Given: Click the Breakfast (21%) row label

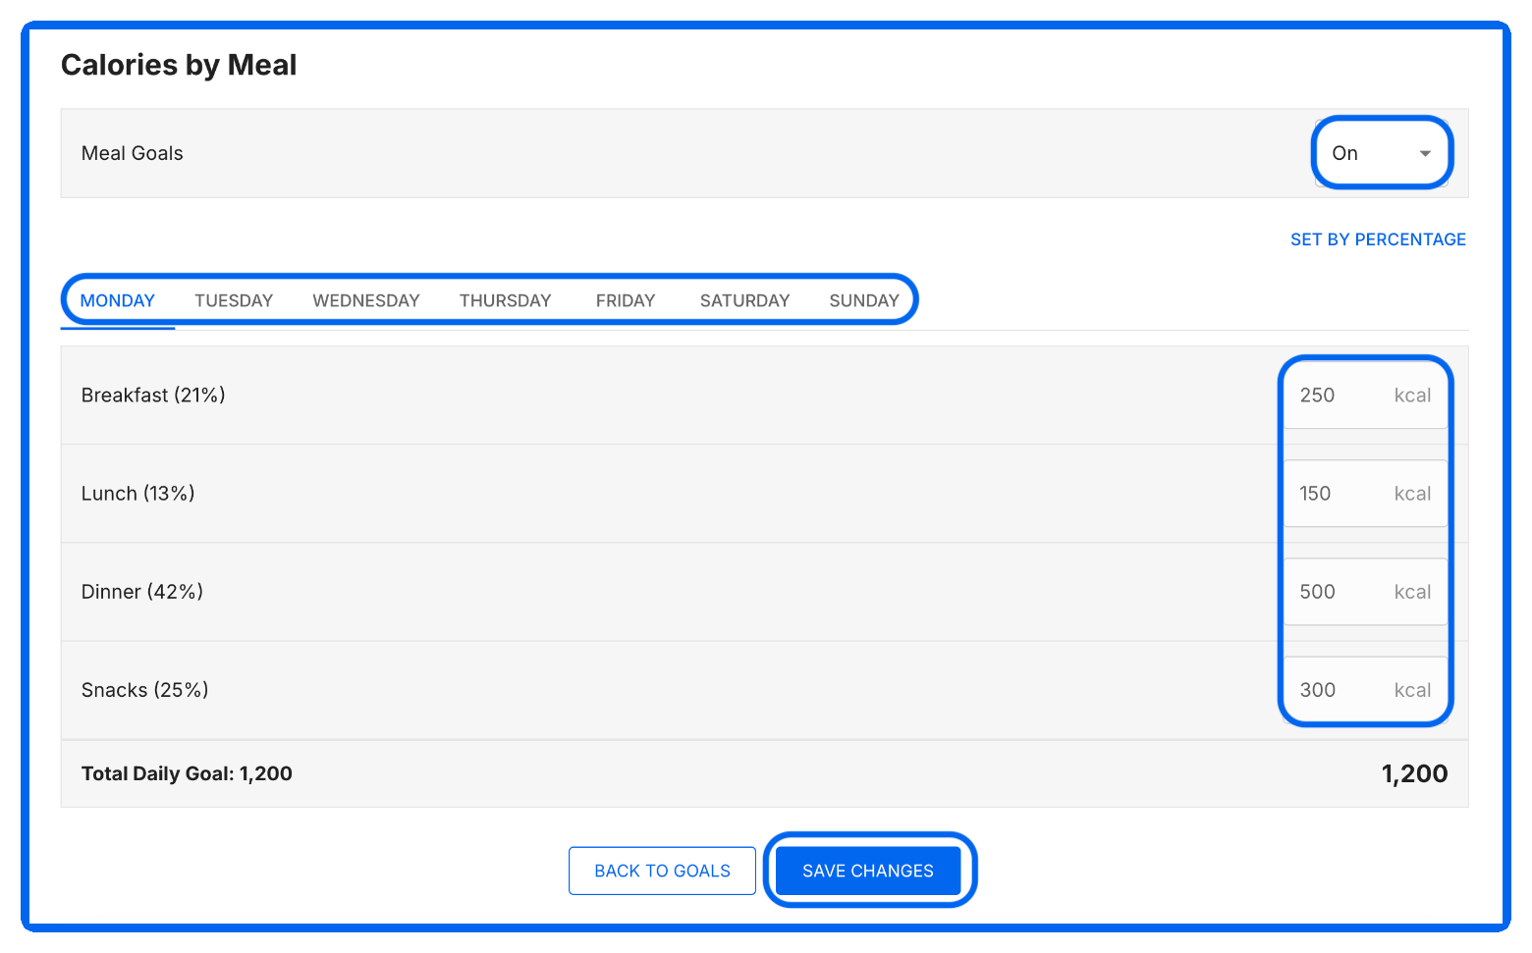Looking at the screenshot, I should point(153,396).
